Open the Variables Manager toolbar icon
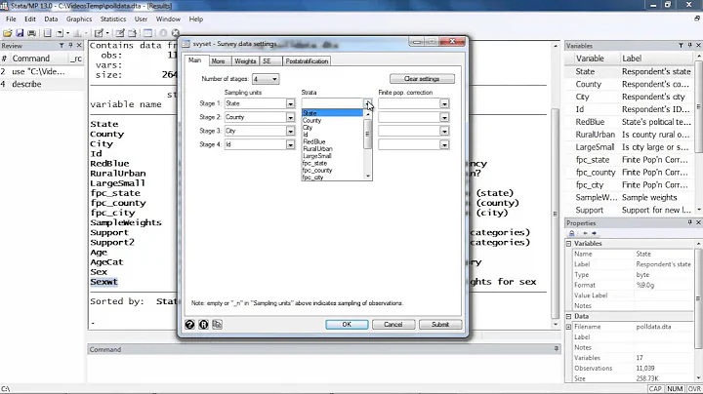Image resolution: width=703 pixels, height=394 pixels. click(x=147, y=33)
